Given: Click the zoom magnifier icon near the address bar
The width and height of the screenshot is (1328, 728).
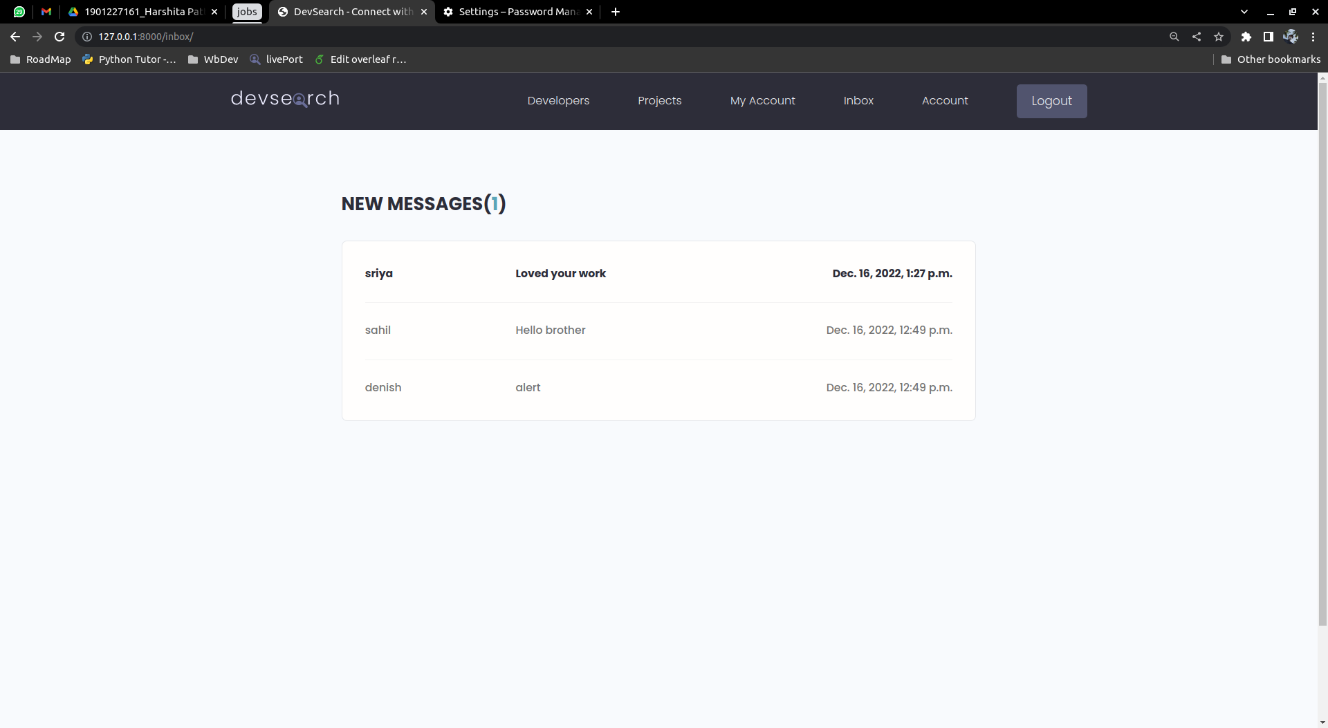Looking at the screenshot, I should coord(1174,37).
